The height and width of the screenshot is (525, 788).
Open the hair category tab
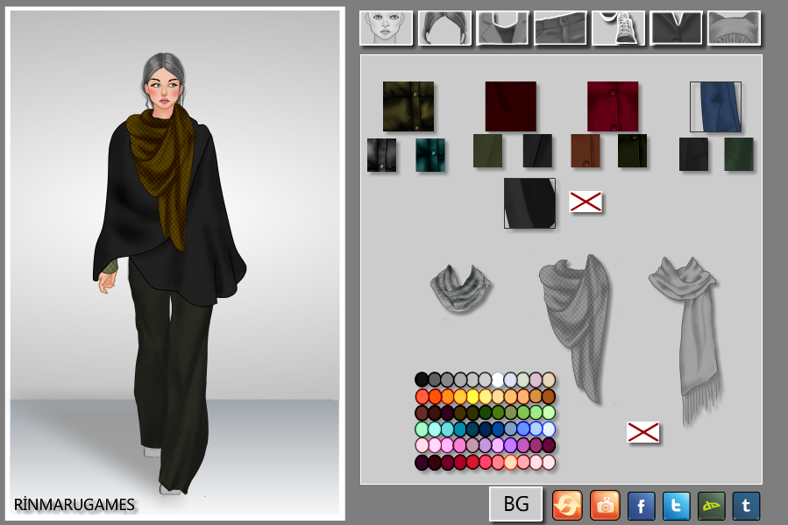[x=444, y=28]
